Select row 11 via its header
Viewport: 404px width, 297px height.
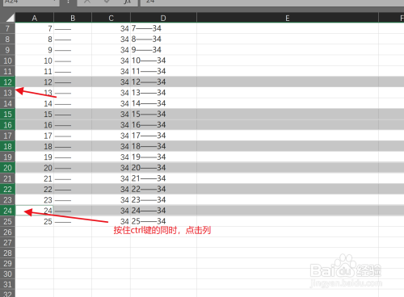[x=7, y=71]
